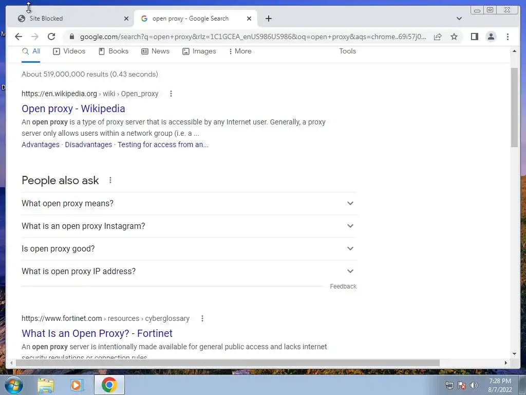Bookmark this page with the star
The width and height of the screenshot is (526, 395).
[x=454, y=37]
